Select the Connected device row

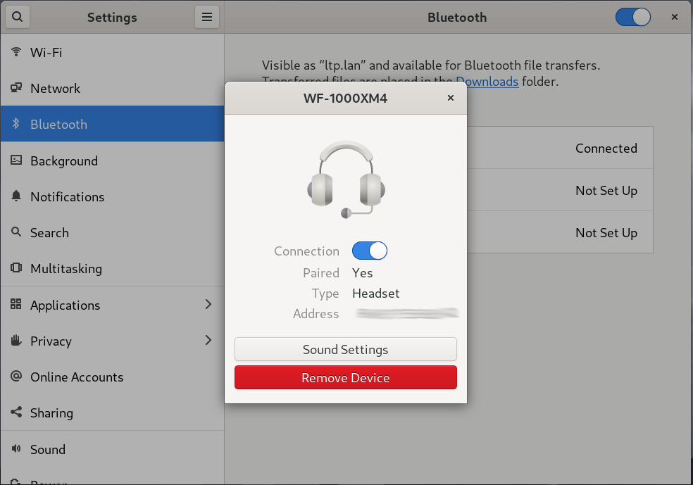point(559,148)
